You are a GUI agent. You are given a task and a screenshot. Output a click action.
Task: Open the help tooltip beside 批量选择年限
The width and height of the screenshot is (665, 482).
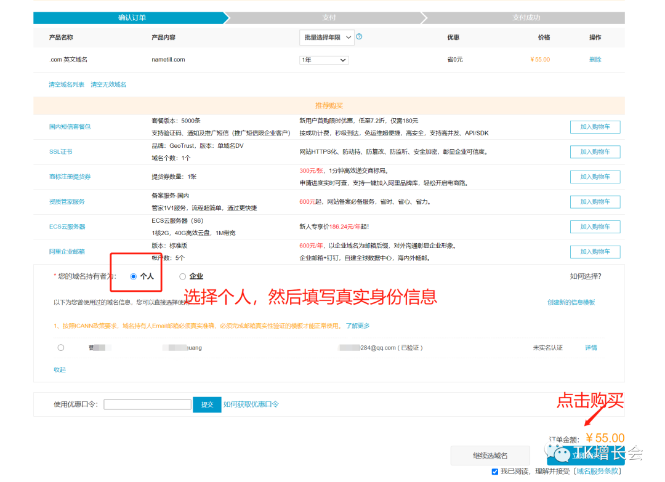pyautogui.click(x=359, y=37)
